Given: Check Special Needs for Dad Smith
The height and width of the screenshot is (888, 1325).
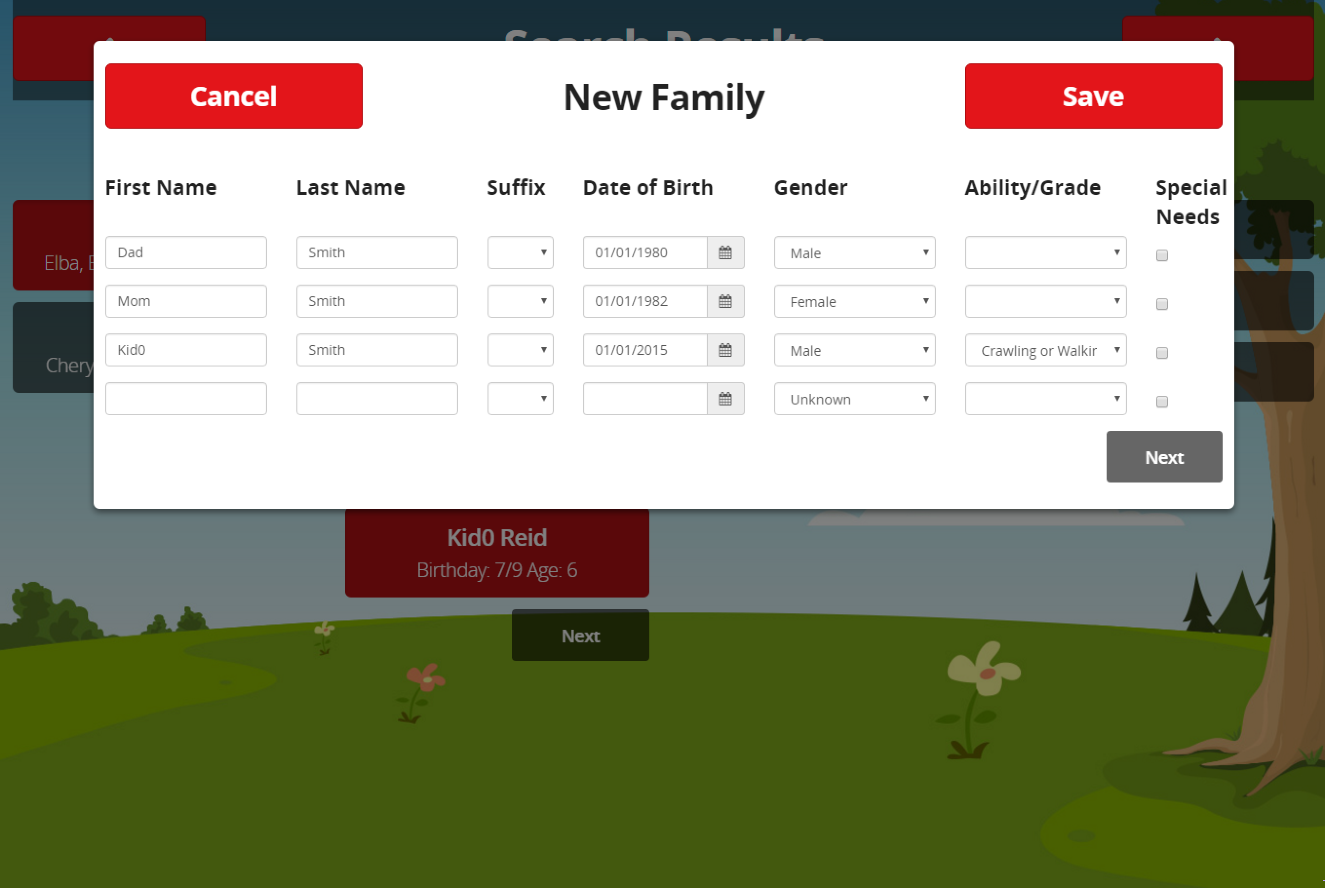Looking at the screenshot, I should click(x=1162, y=255).
